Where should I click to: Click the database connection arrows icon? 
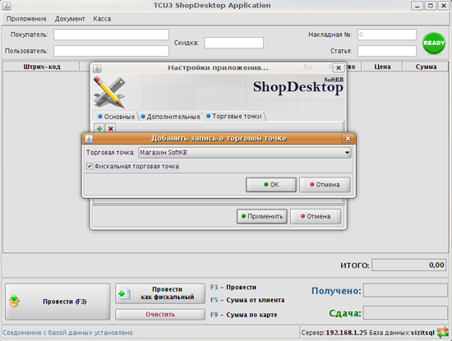[443, 332]
